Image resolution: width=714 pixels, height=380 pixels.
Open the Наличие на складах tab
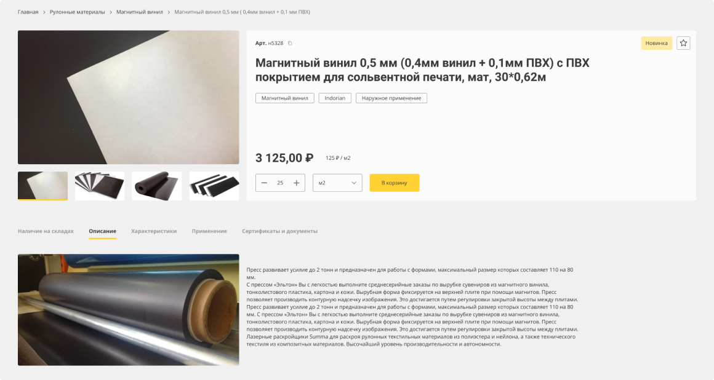point(46,231)
